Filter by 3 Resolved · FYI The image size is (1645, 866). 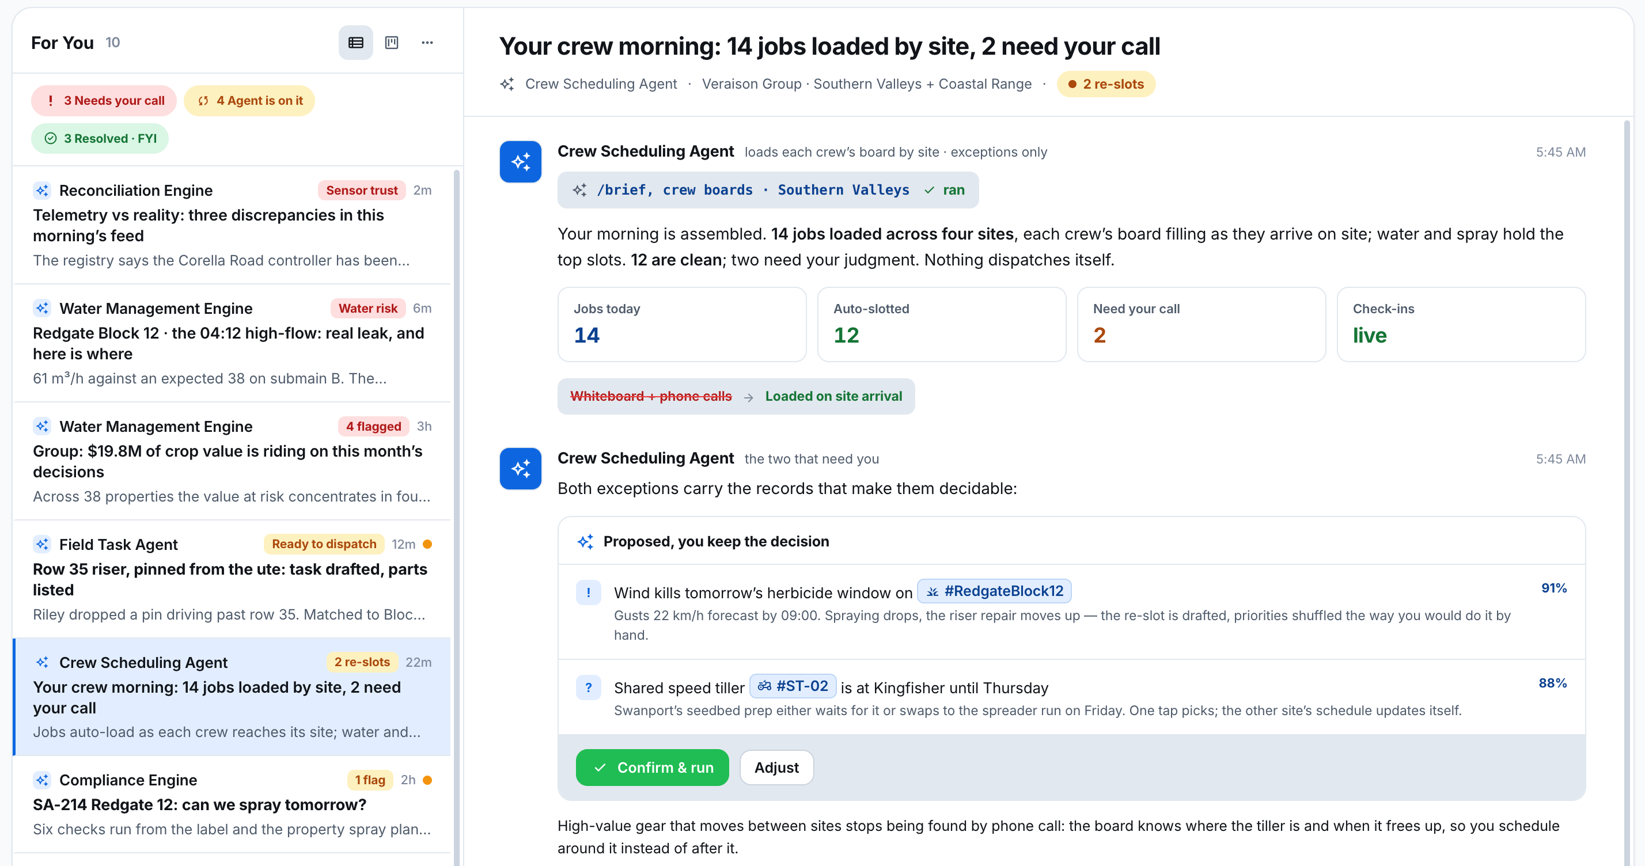pyautogui.click(x=100, y=139)
